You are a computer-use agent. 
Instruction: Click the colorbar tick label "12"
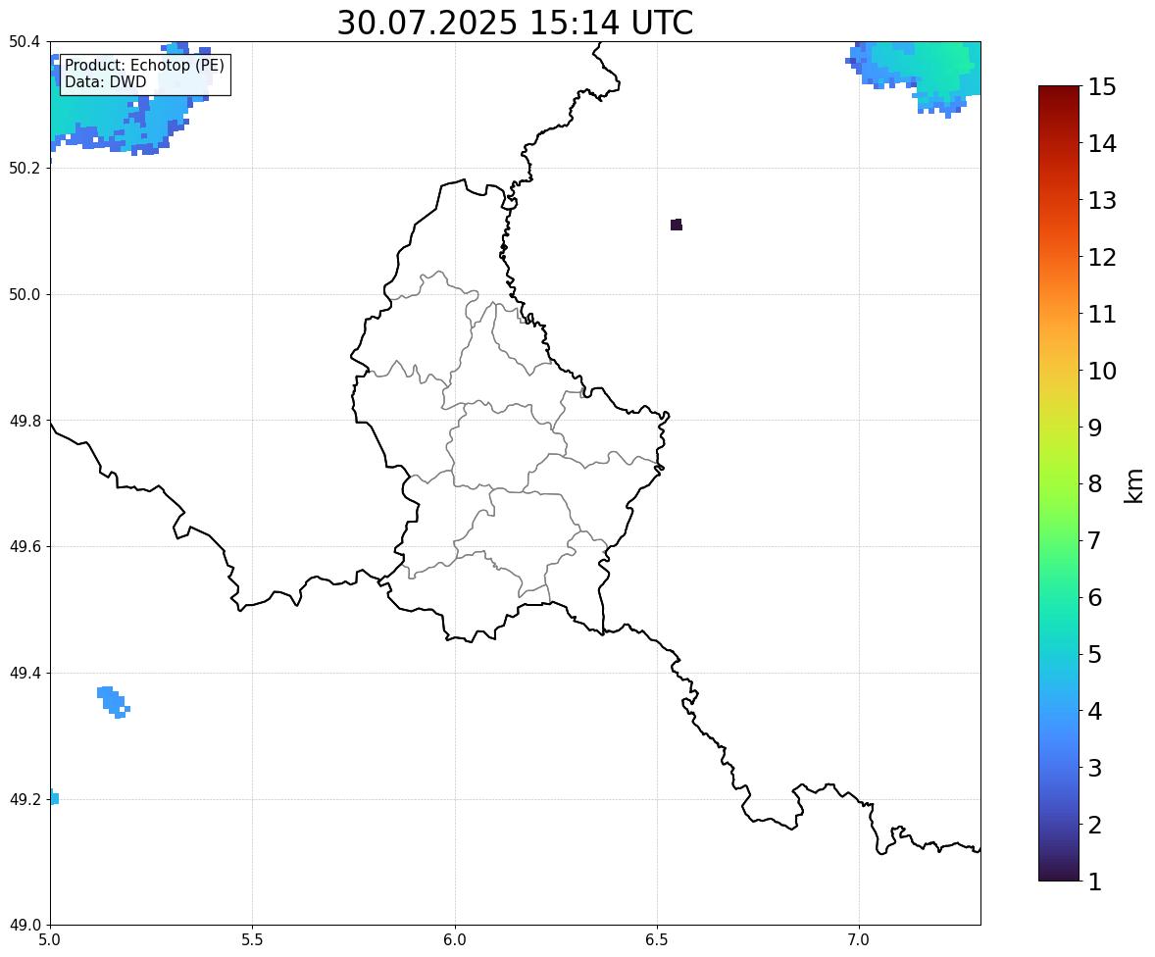1102,257
